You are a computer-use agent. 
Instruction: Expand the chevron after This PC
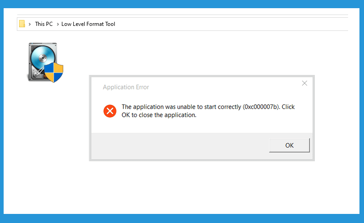tap(58, 24)
